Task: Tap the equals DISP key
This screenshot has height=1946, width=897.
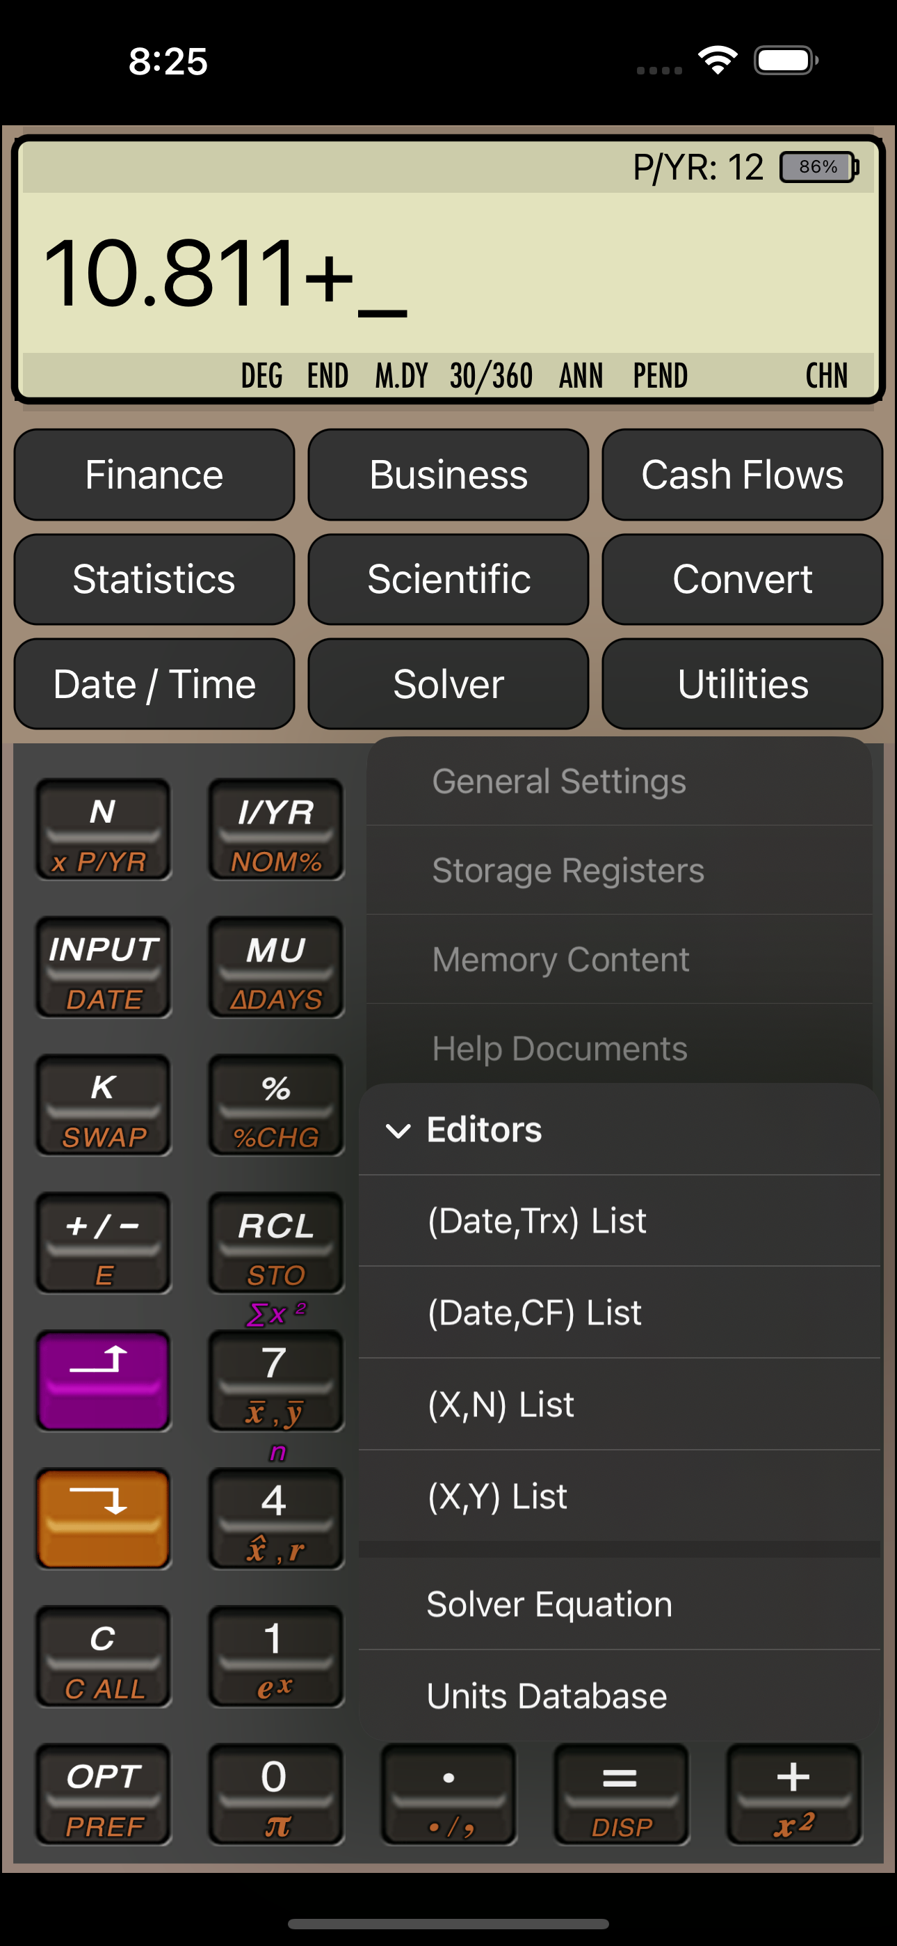Action: coord(621,1794)
